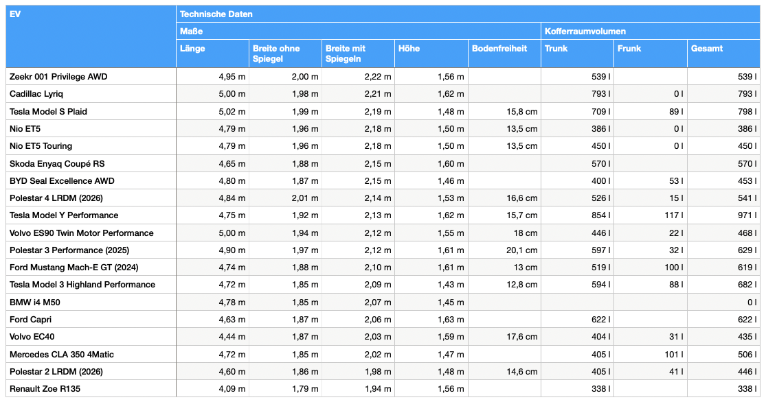Select the Tesla Model Y Performance cell

click(x=91, y=215)
